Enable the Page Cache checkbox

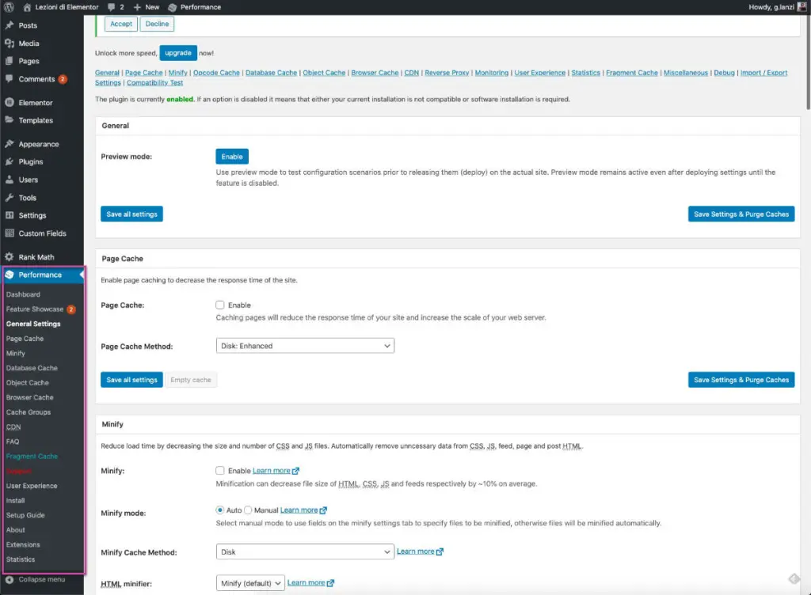pyautogui.click(x=220, y=305)
